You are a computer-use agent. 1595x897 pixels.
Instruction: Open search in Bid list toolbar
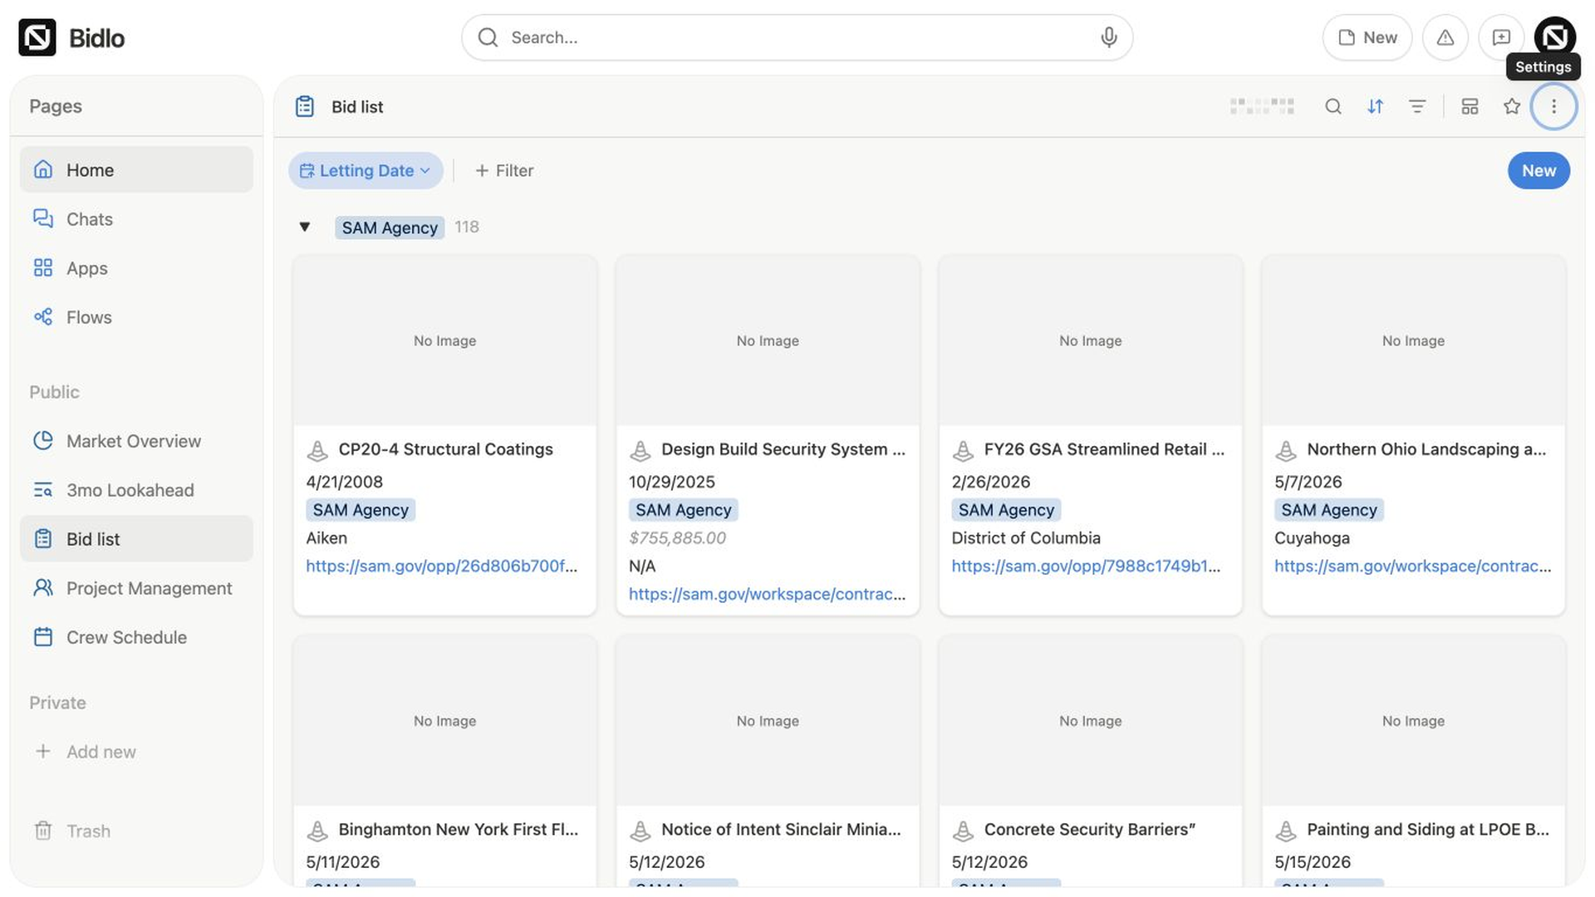pyautogui.click(x=1333, y=106)
